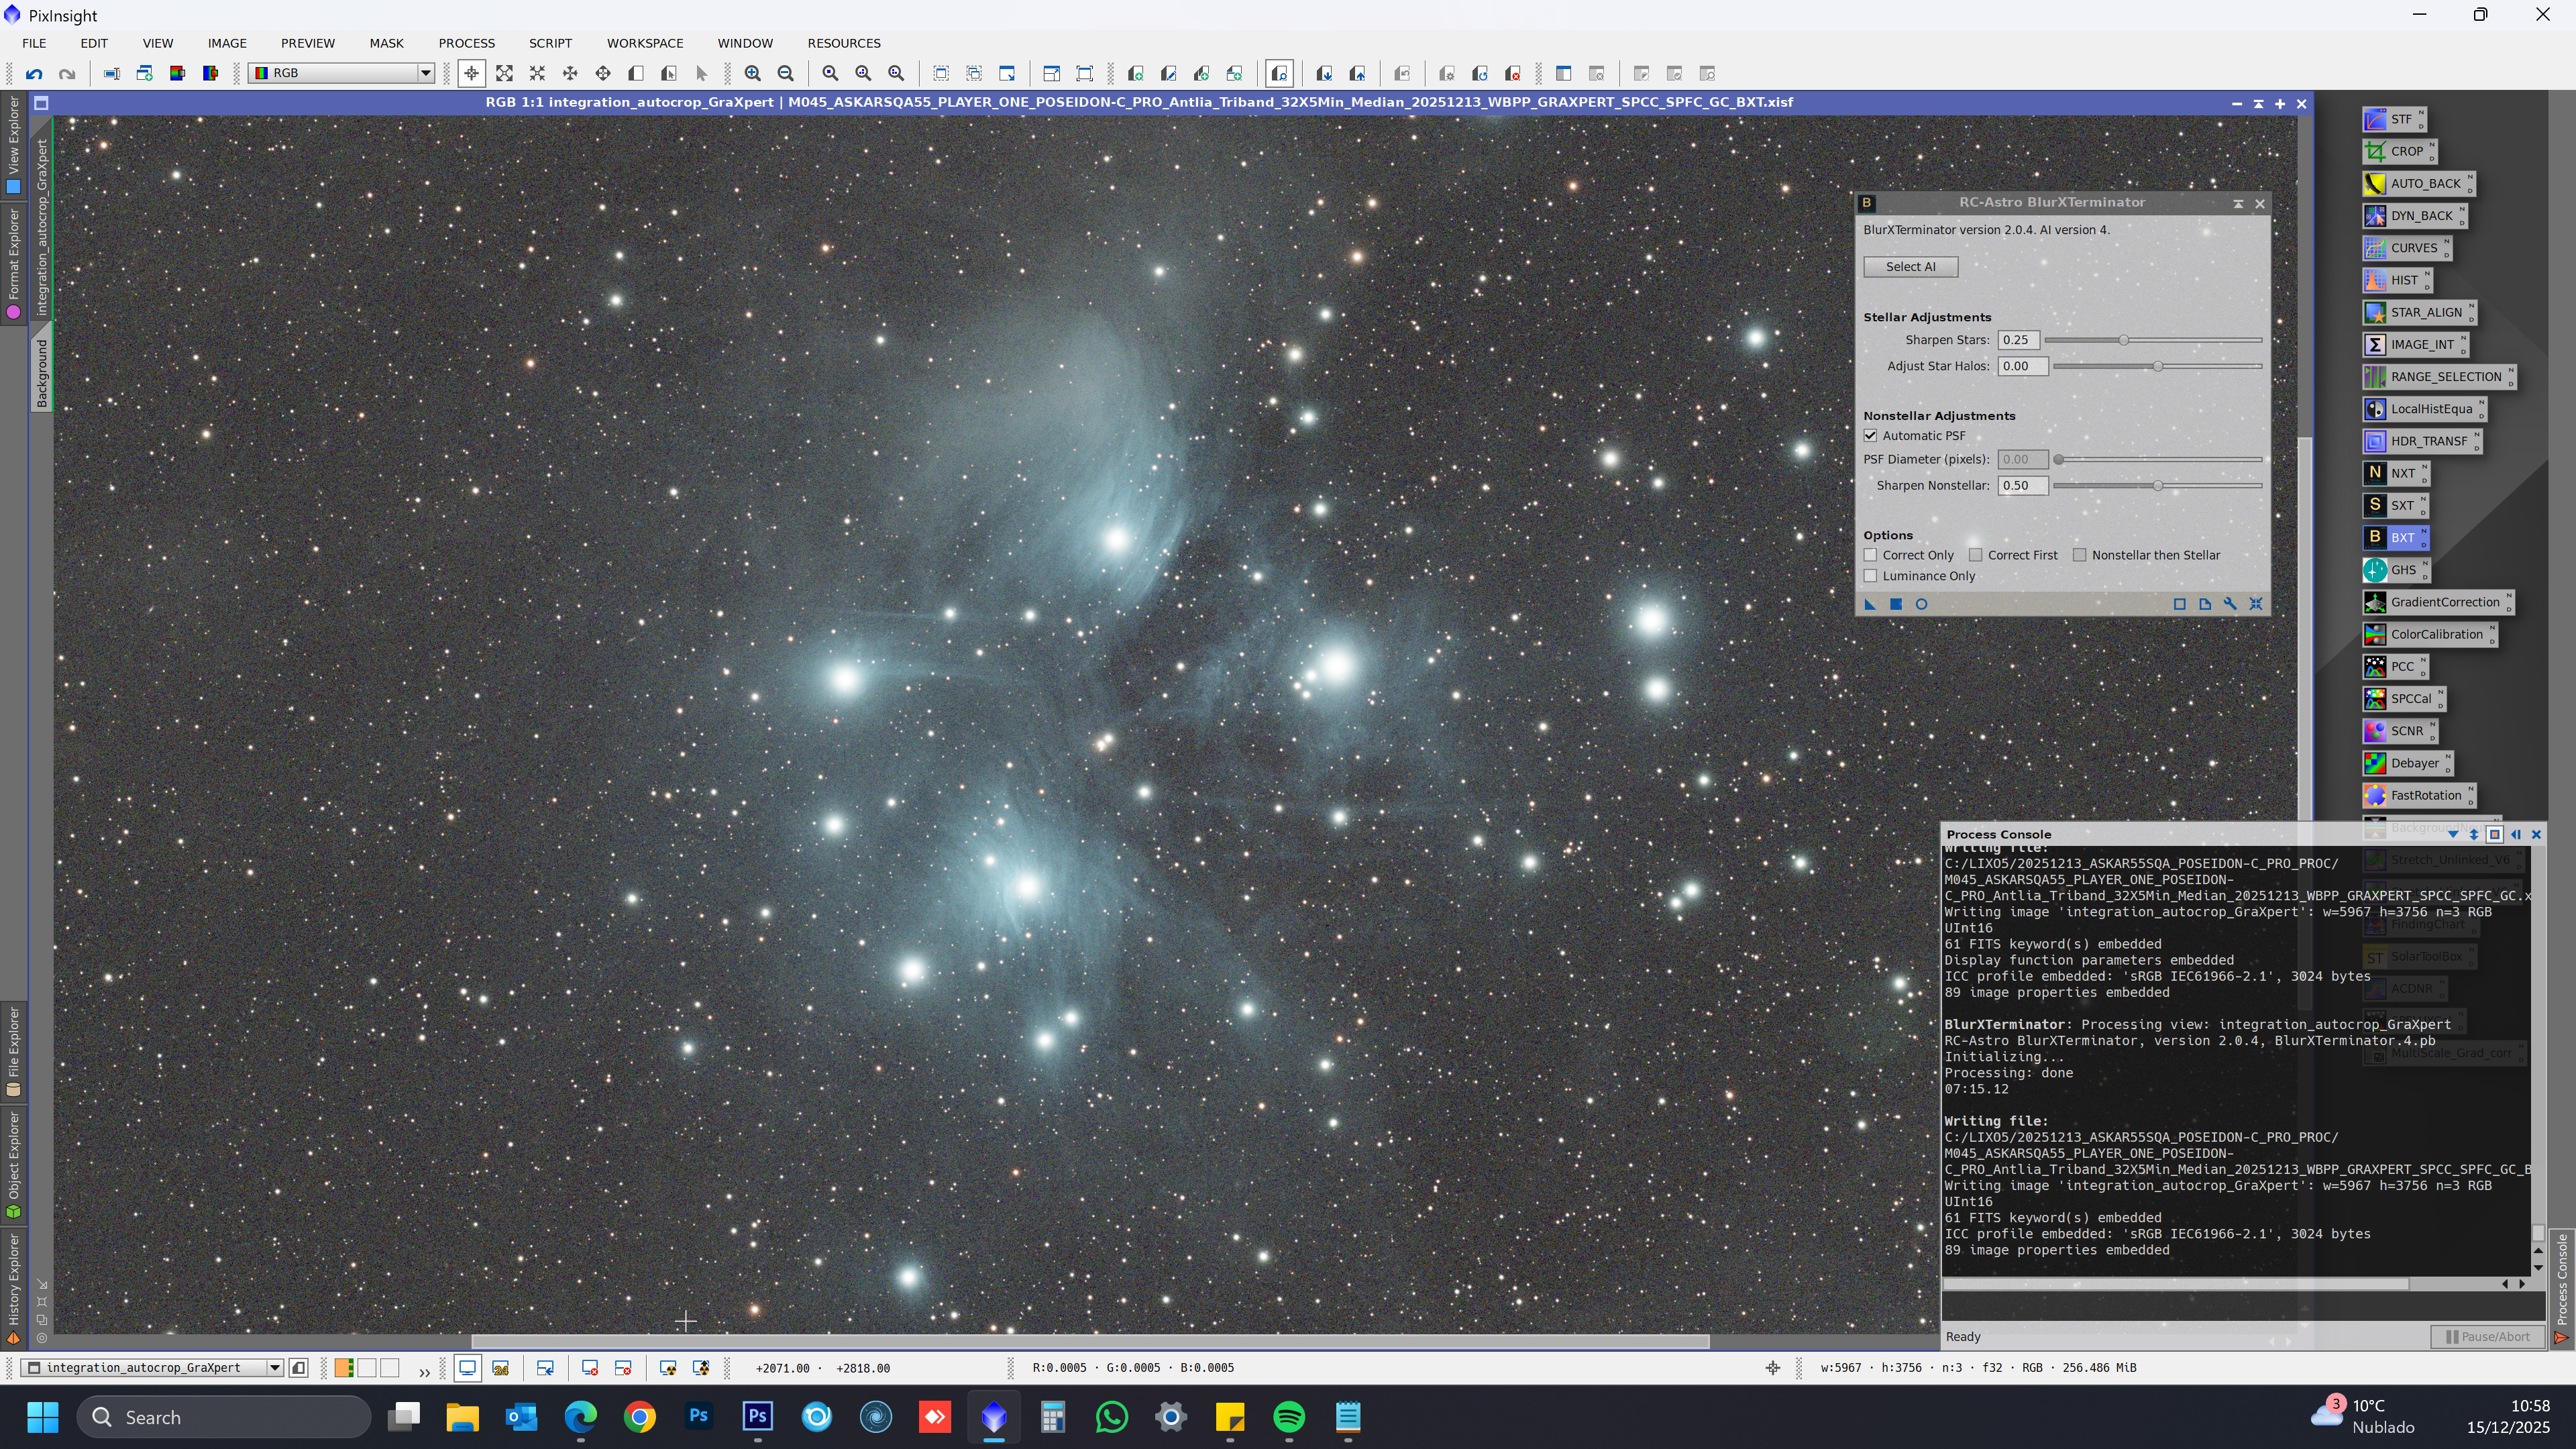Check the Correct Only option
This screenshot has width=2576, height=1449.
click(1871, 555)
